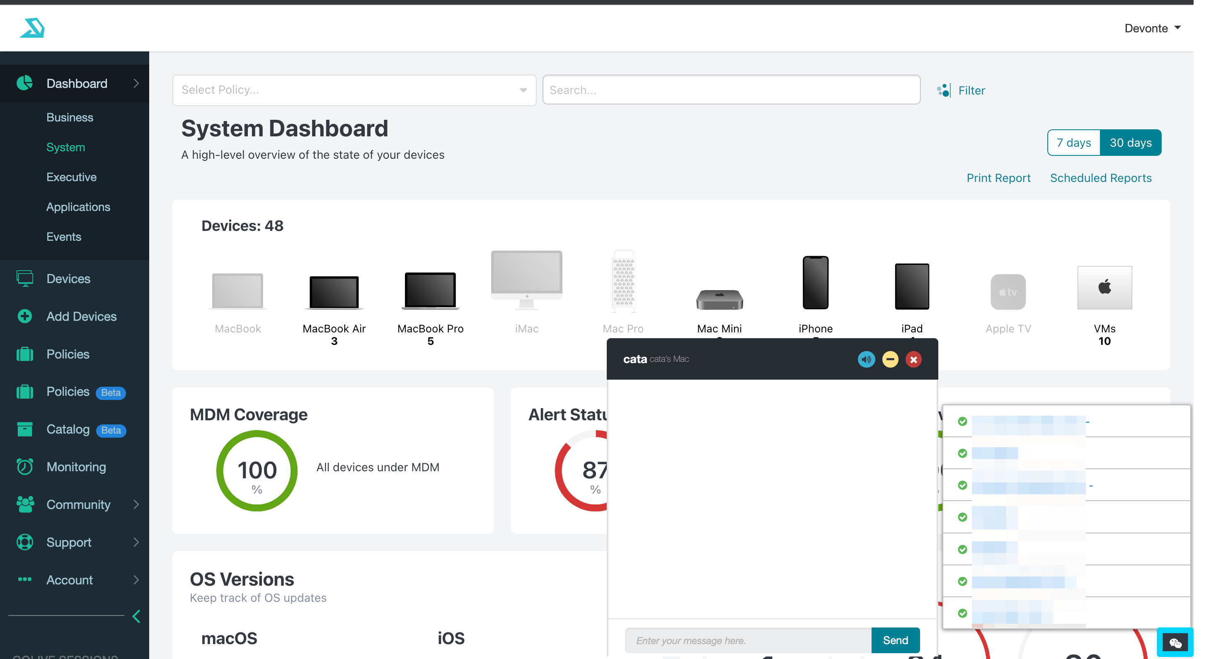Select the iMac device icon
This screenshot has width=1211, height=659.
point(526,280)
